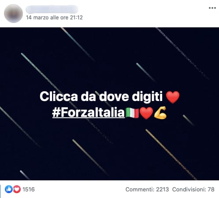This screenshot has width=219, height=198.
Task: Open the three-dot post options menu
Action: point(212,8)
